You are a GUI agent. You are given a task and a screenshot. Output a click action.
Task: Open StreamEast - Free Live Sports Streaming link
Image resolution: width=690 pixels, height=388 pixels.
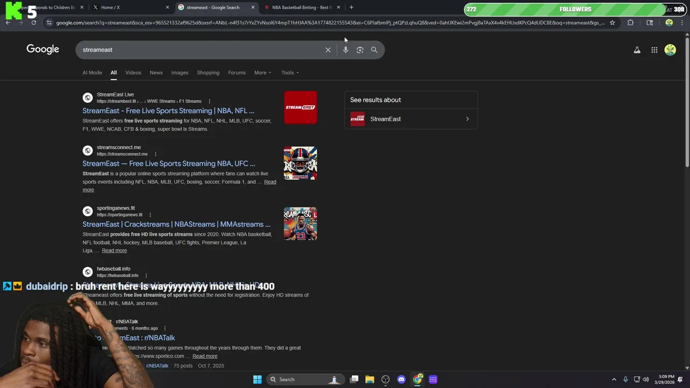168,110
